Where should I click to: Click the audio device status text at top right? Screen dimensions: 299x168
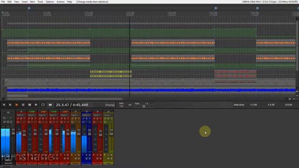coord(270,2)
